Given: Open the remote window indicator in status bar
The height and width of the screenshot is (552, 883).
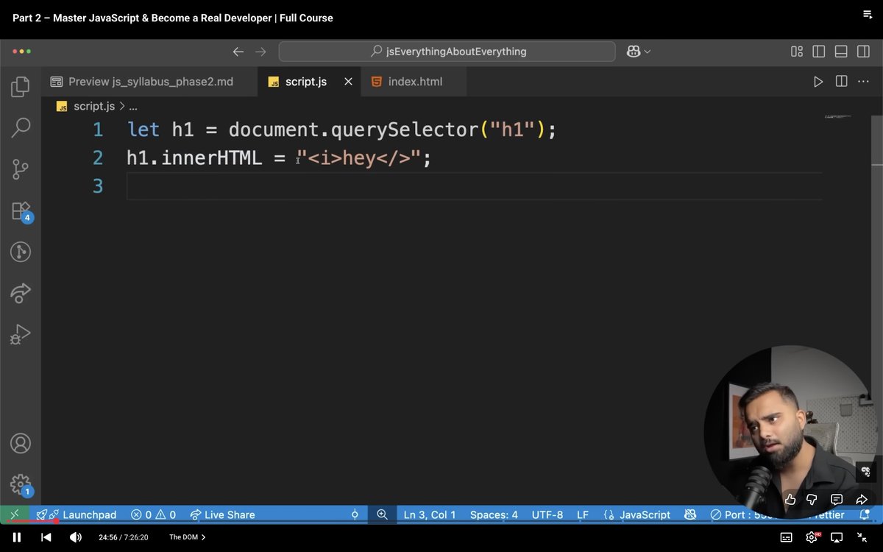Looking at the screenshot, I should (x=15, y=514).
